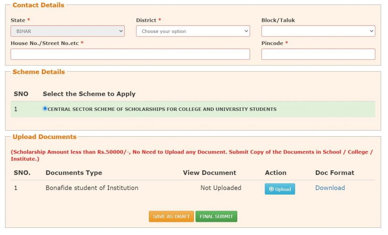Click the Action column header
The height and width of the screenshot is (235, 388).
(x=275, y=173)
